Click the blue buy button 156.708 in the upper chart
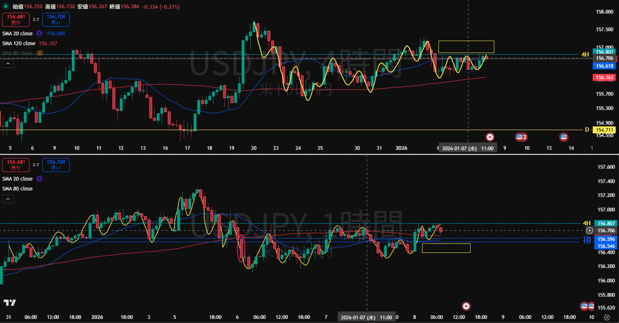Screen dimensions: 619x323 [x=56, y=19]
